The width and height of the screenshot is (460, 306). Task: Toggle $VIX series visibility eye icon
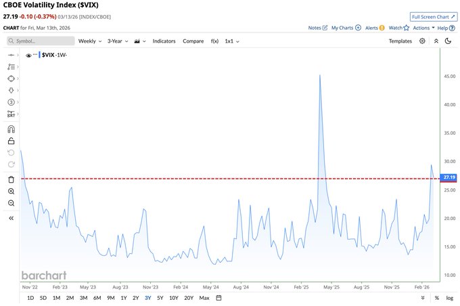coord(28,56)
